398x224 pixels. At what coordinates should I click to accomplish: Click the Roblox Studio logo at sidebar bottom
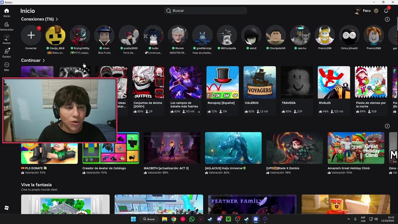coord(7,208)
